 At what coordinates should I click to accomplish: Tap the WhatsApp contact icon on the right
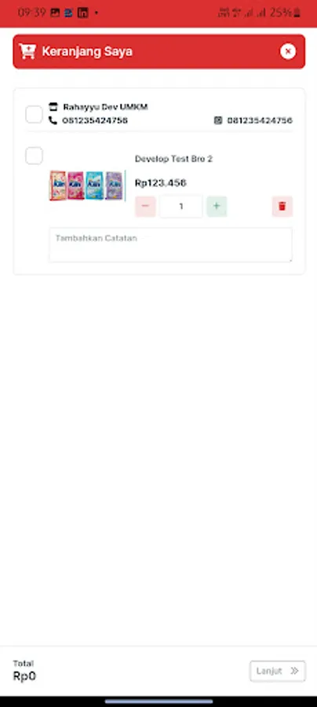218,120
